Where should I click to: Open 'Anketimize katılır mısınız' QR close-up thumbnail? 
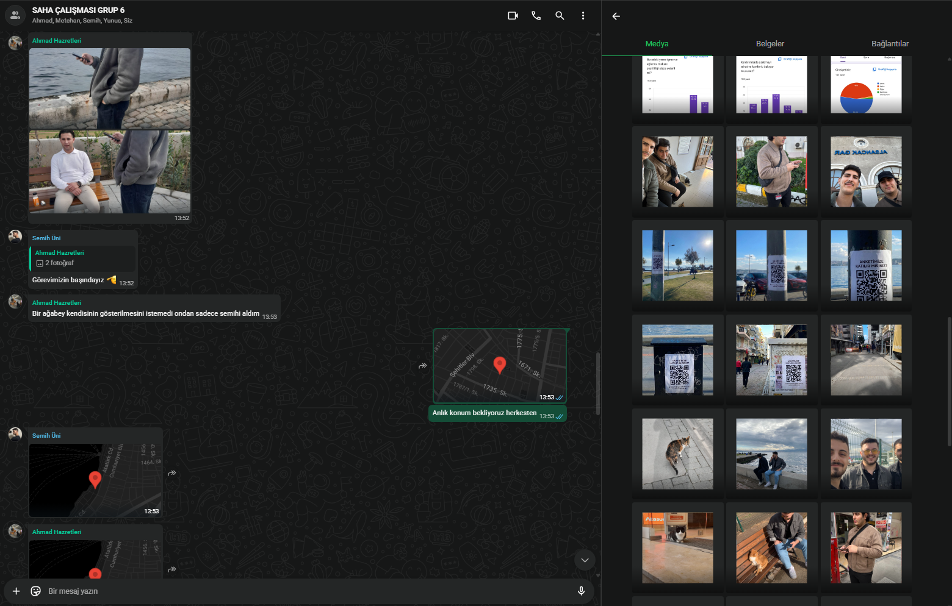point(866,265)
